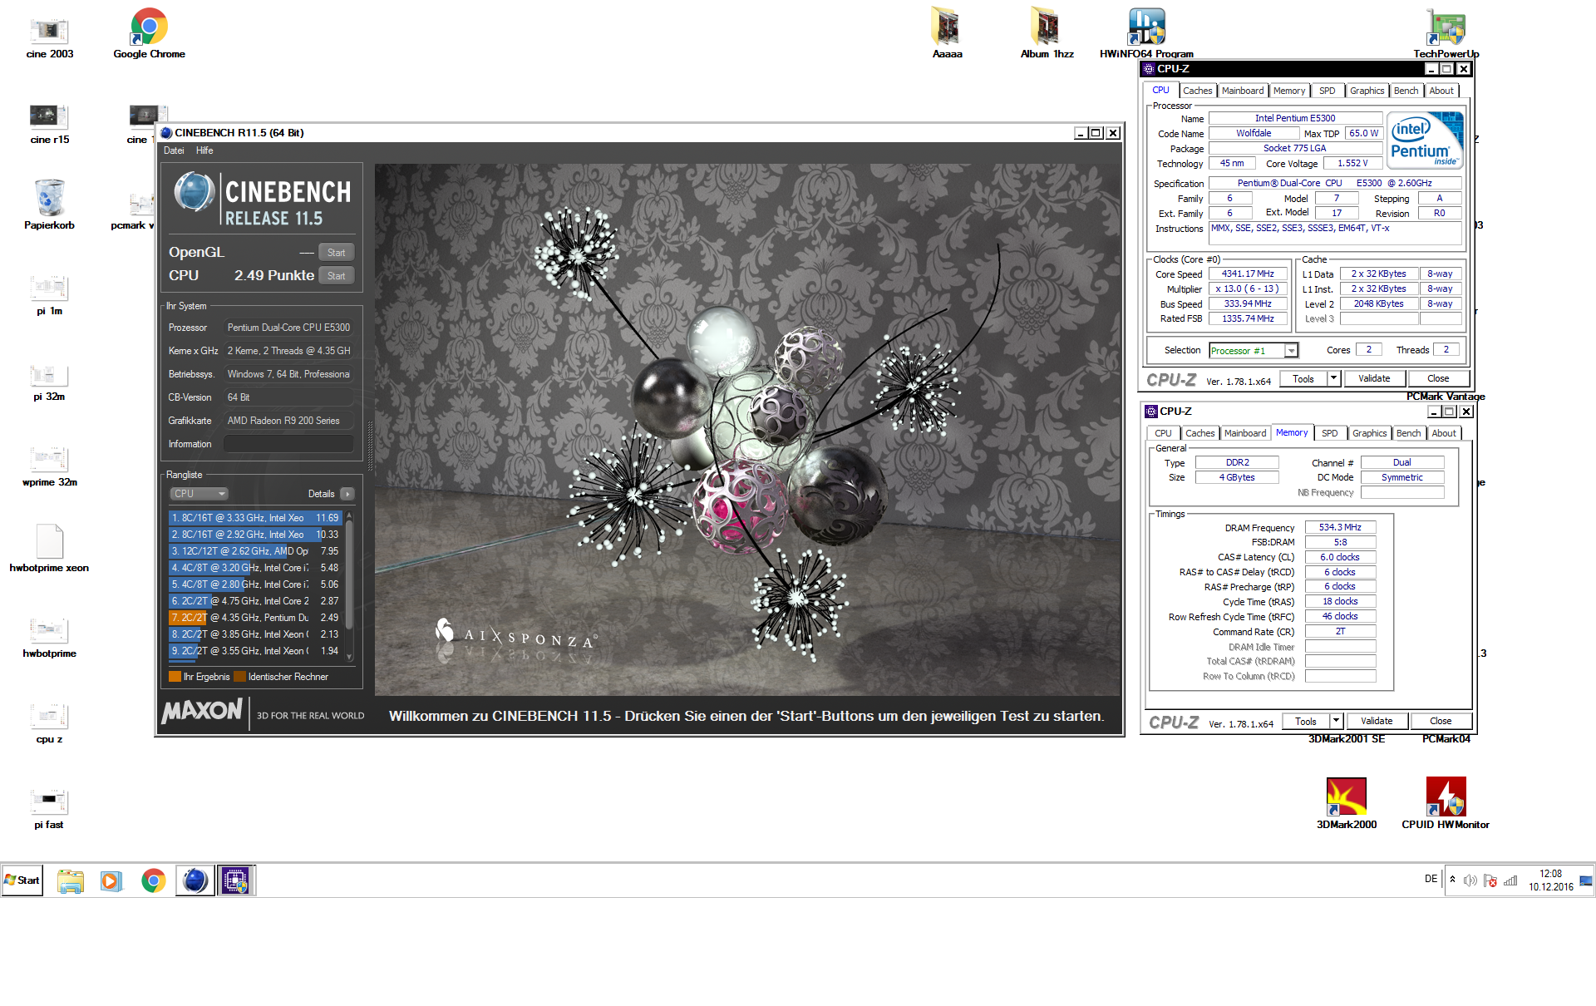This screenshot has height=1006, width=1596.
Task: Switch to CPU tab in lower CPU-Z
Action: click(x=1163, y=433)
